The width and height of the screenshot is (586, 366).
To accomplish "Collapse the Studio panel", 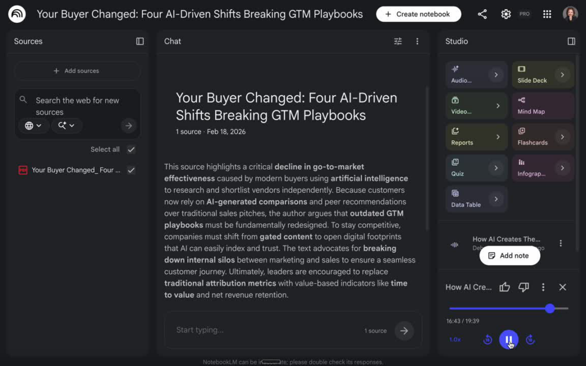I will (x=571, y=41).
